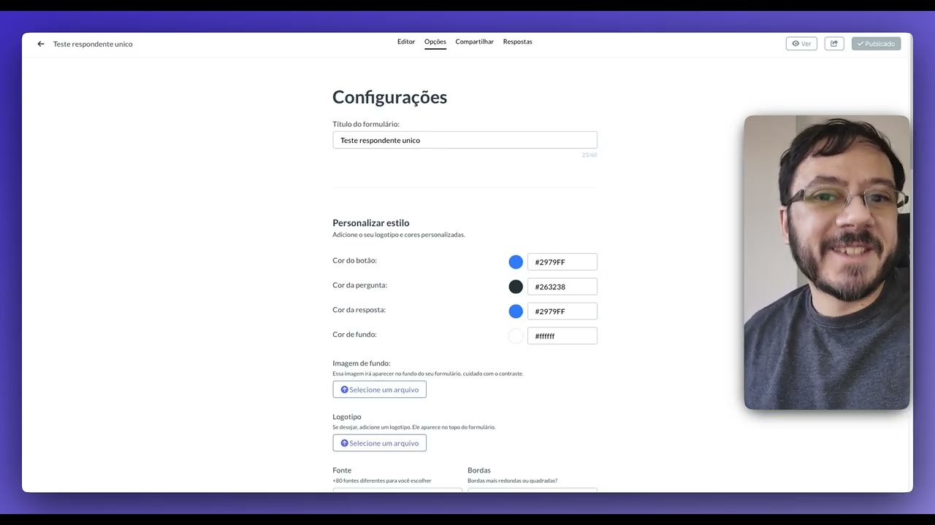Select a file for Logotipo
935x525 pixels.
pos(379,443)
